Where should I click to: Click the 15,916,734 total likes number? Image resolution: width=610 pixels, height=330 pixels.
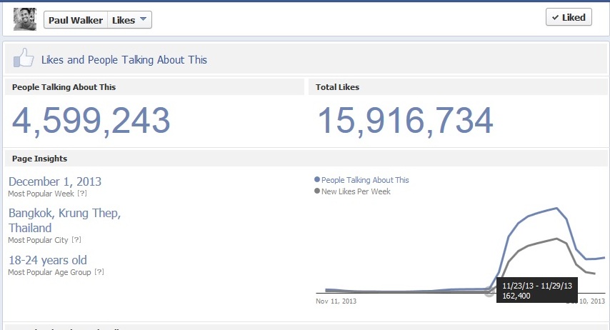pos(405,121)
